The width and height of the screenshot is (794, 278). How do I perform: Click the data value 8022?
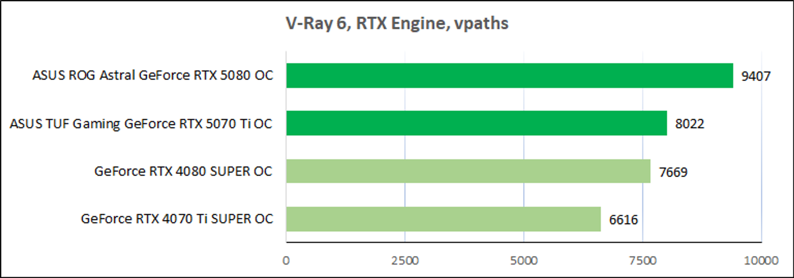point(690,124)
